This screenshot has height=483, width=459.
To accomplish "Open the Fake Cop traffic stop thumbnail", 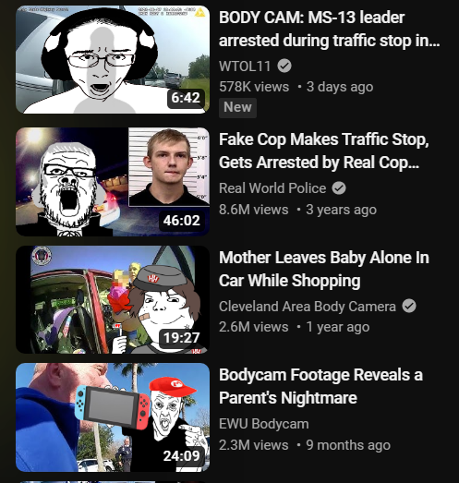I will [x=113, y=182].
